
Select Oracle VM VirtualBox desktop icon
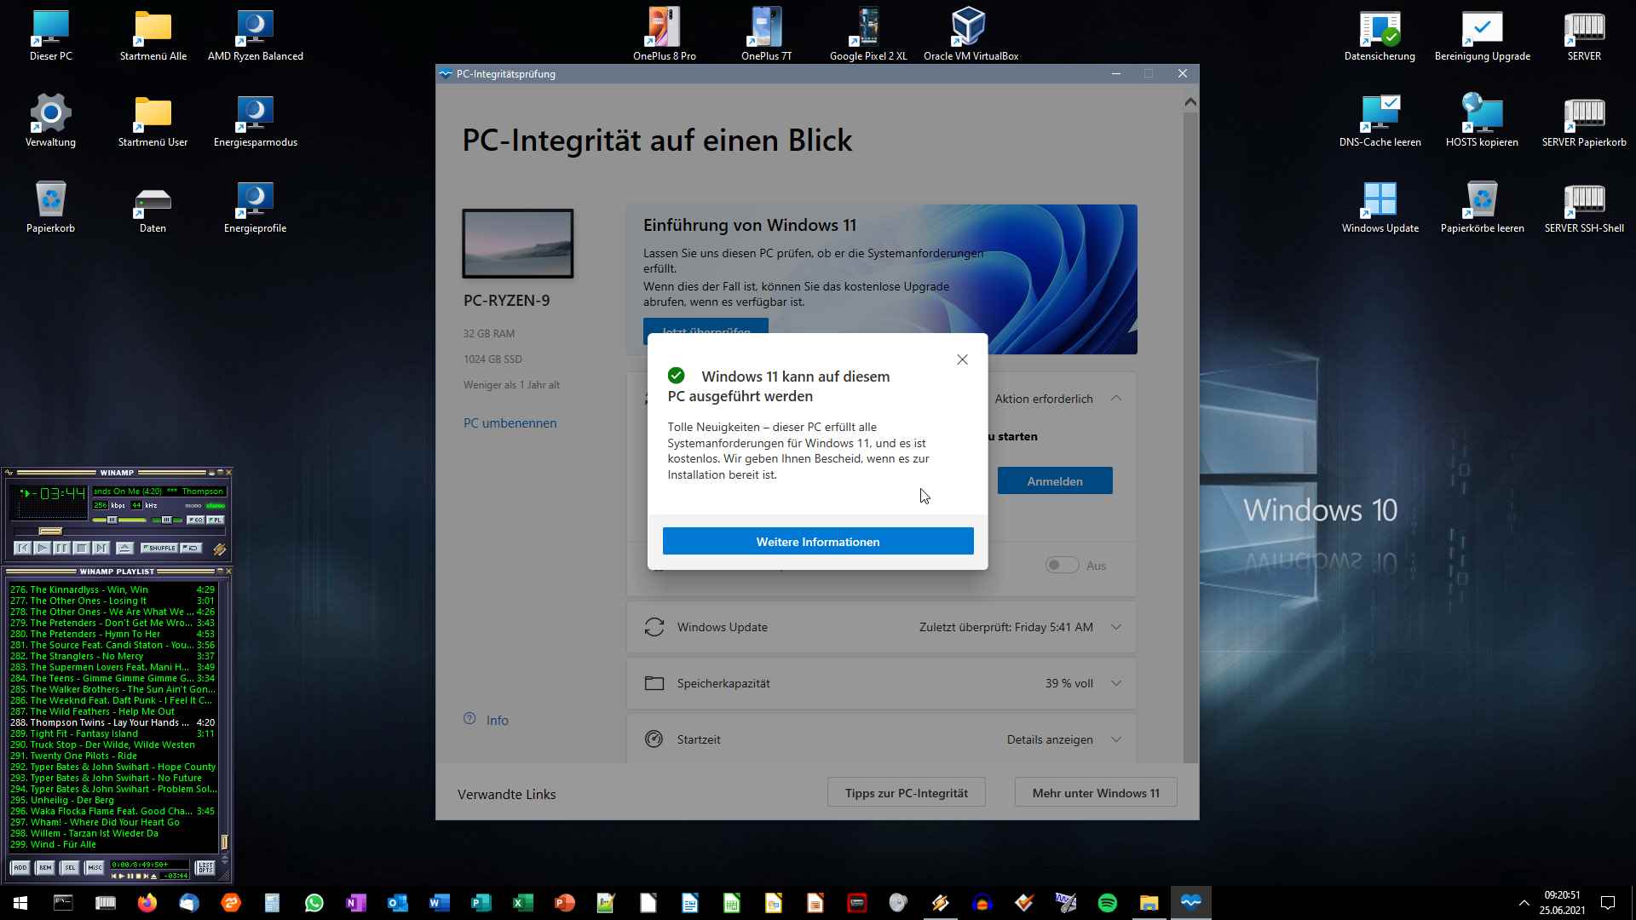971,35
